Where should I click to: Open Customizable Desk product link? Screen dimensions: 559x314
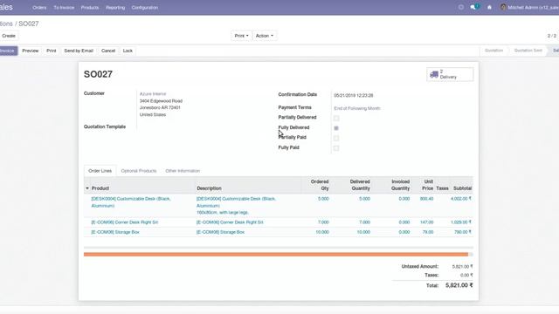pyautogui.click(x=131, y=201)
